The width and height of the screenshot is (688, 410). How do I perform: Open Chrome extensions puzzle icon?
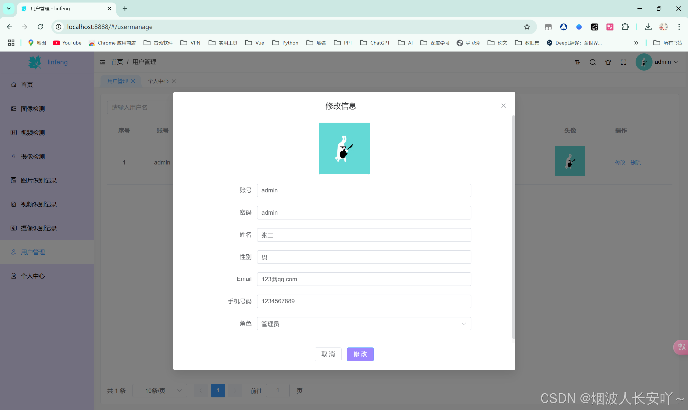[x=625, y=27]
